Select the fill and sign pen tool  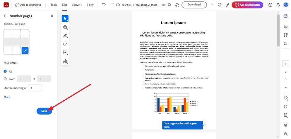[x=65, y=61]
